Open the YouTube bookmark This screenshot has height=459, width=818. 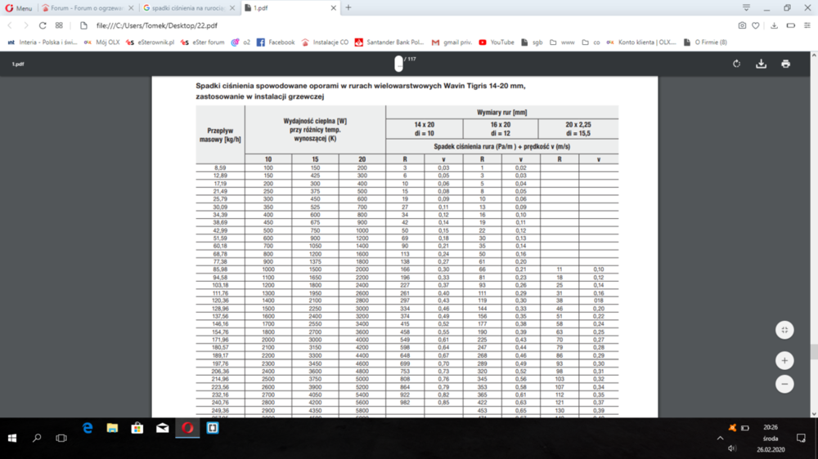[x=497, y=42]
